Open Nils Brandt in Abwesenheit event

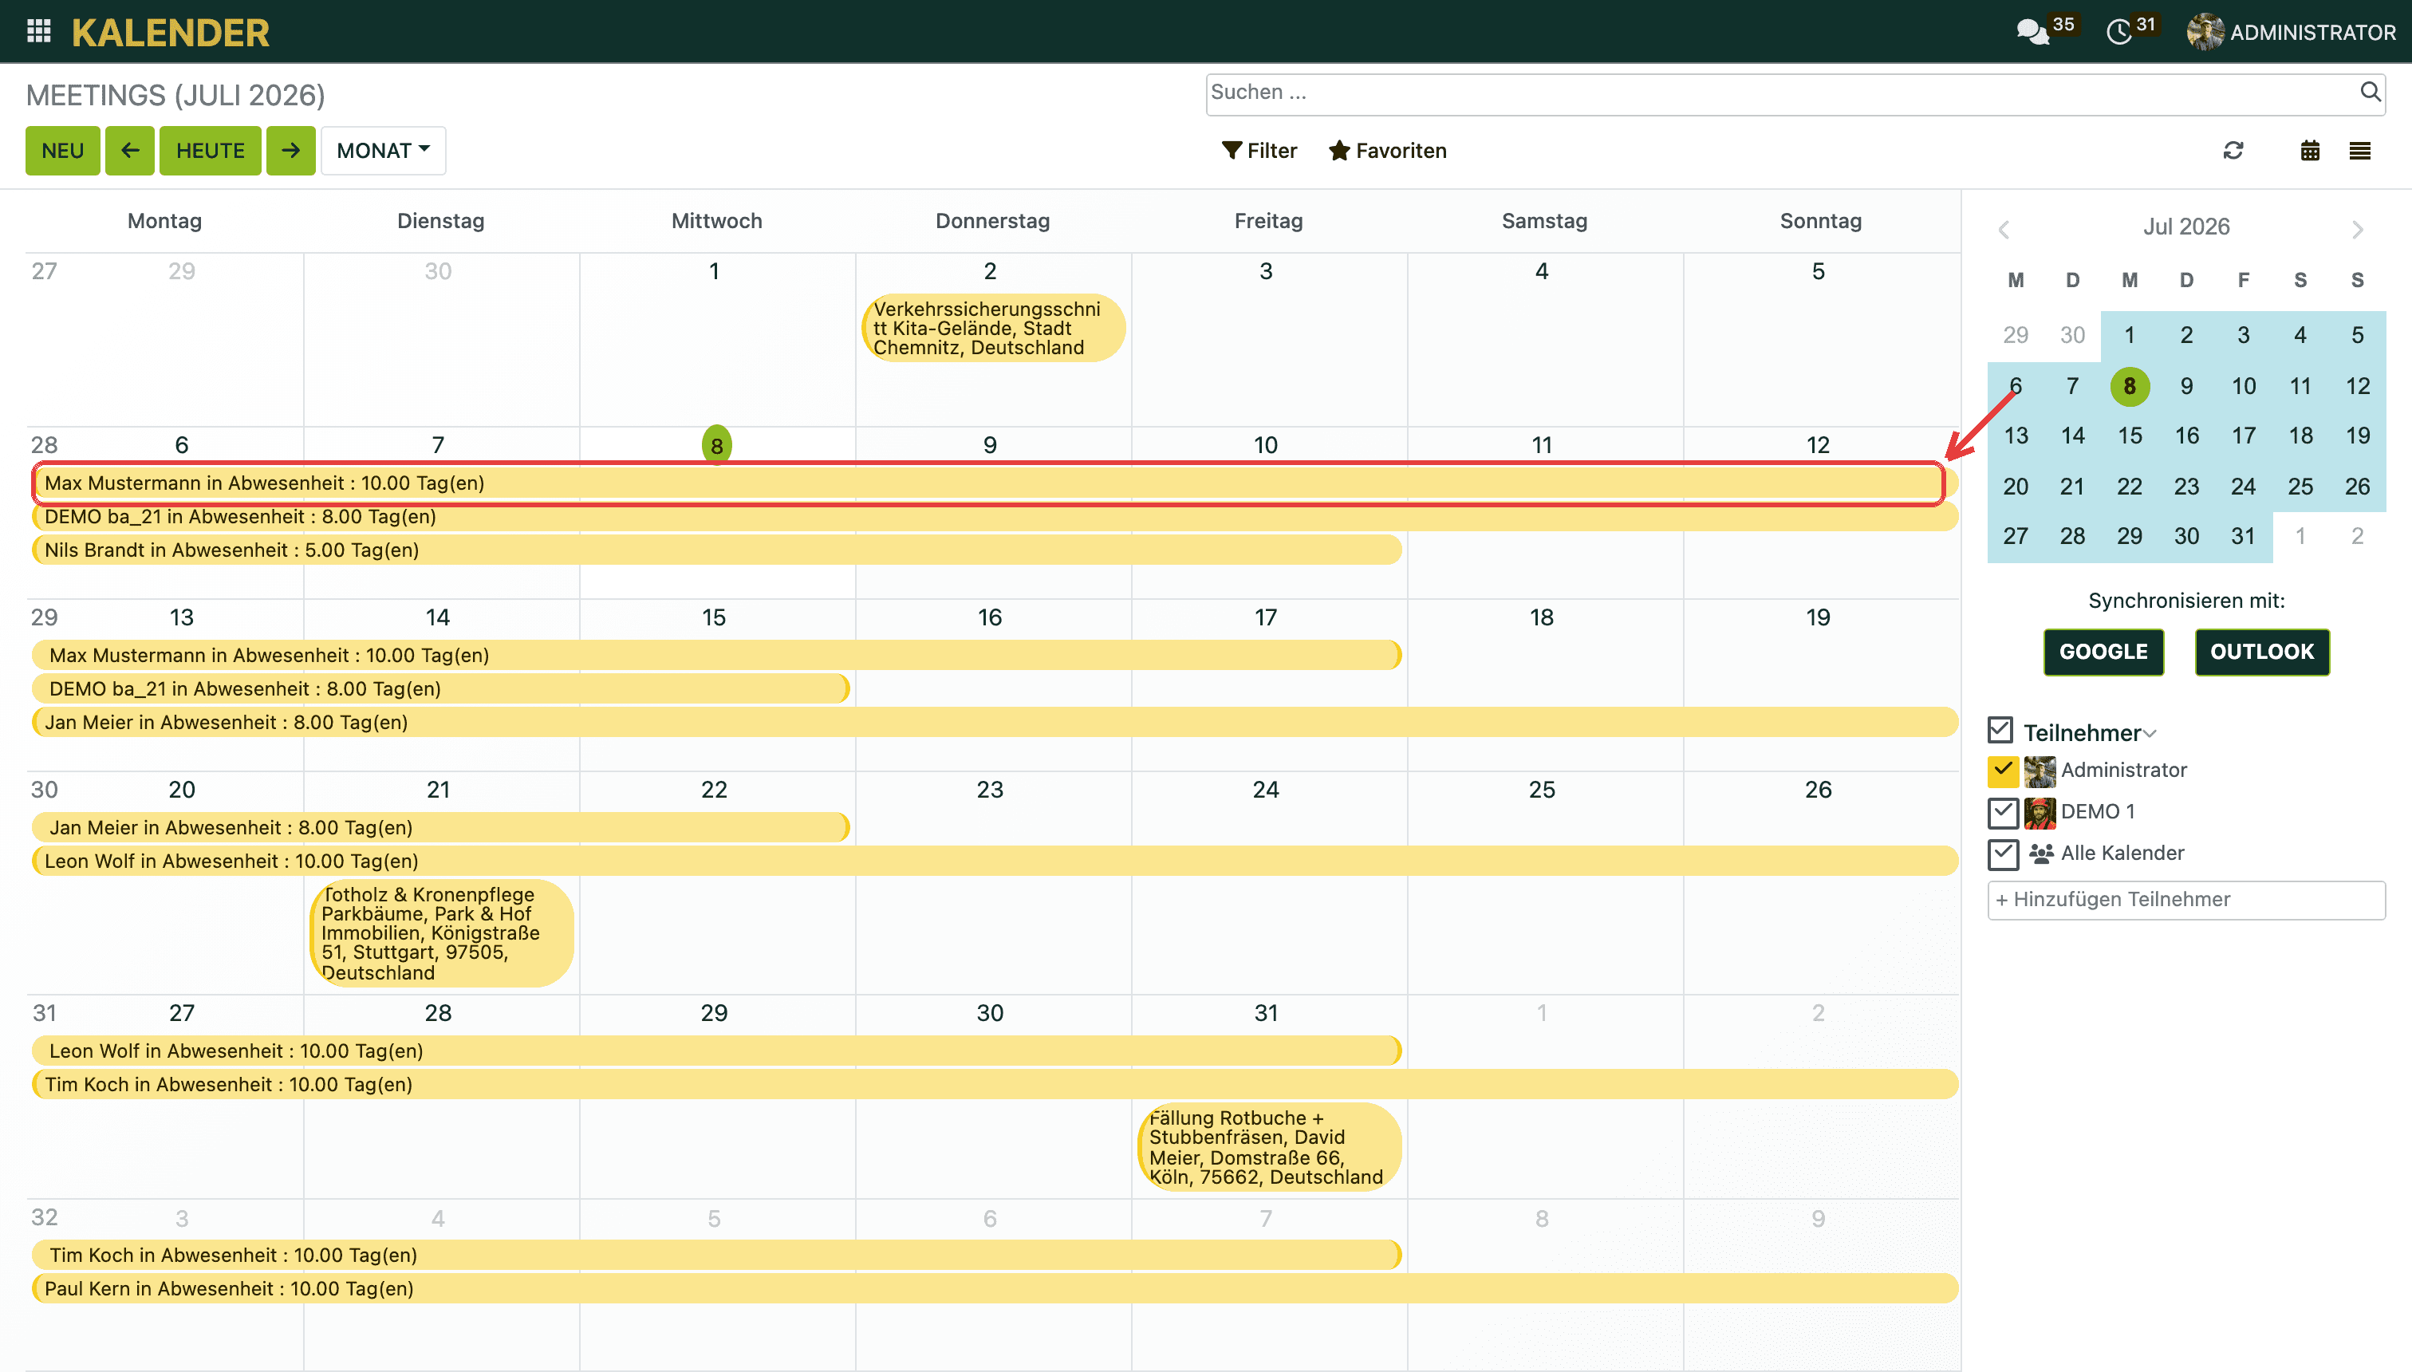click(716, 550)
